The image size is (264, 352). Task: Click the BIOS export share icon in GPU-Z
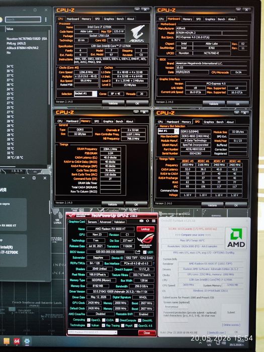138,252
